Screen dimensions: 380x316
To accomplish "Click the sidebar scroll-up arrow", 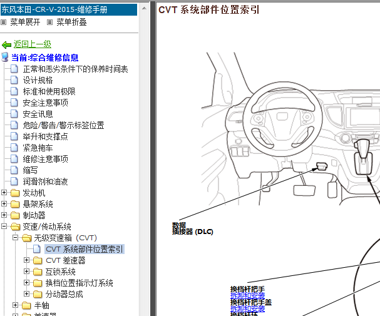I will [x=144, y=9].
